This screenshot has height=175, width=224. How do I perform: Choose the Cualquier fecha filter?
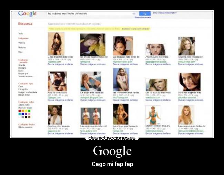[x=27, y=125]
